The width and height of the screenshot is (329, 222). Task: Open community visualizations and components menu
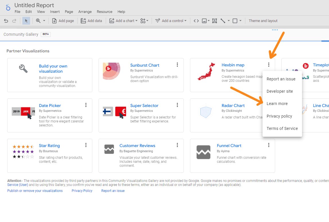click(x=144, y=21)
